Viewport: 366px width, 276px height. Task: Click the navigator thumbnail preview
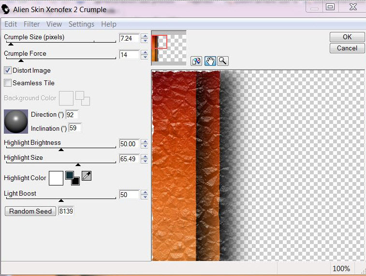[169, 48]
